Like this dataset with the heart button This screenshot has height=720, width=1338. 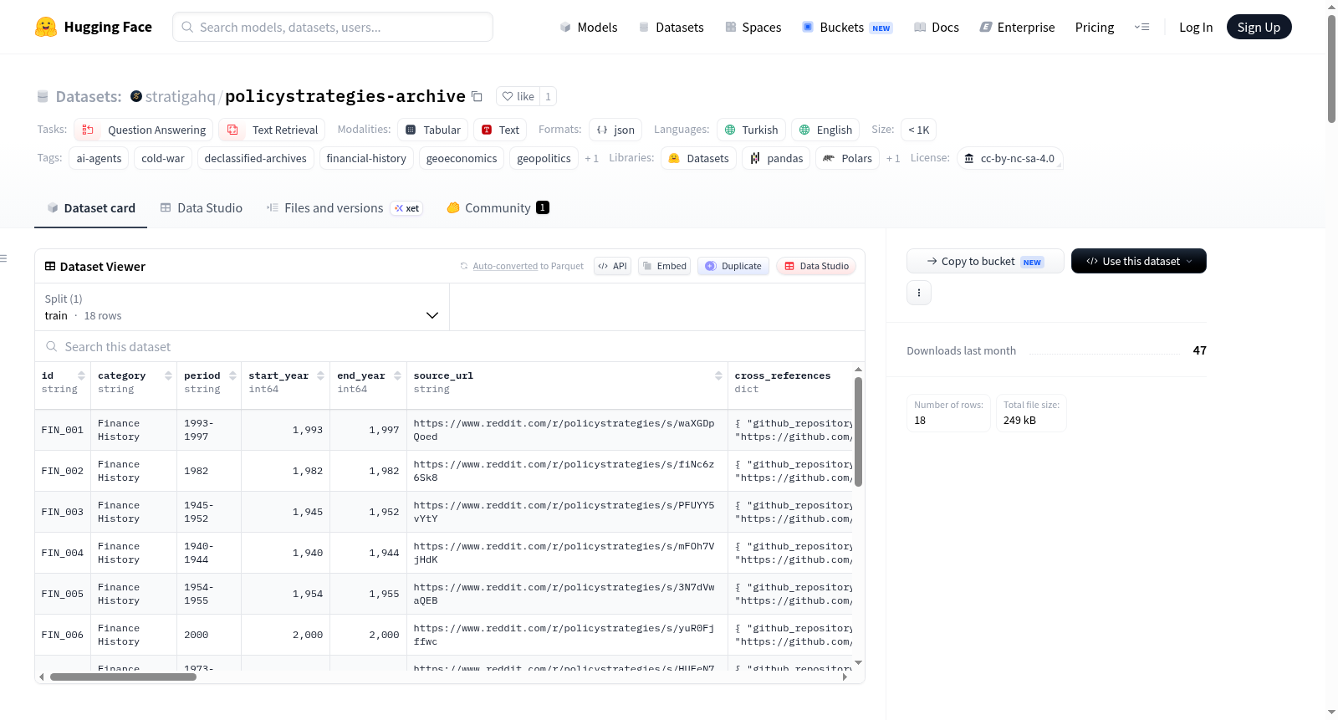[x=518, y=96]
